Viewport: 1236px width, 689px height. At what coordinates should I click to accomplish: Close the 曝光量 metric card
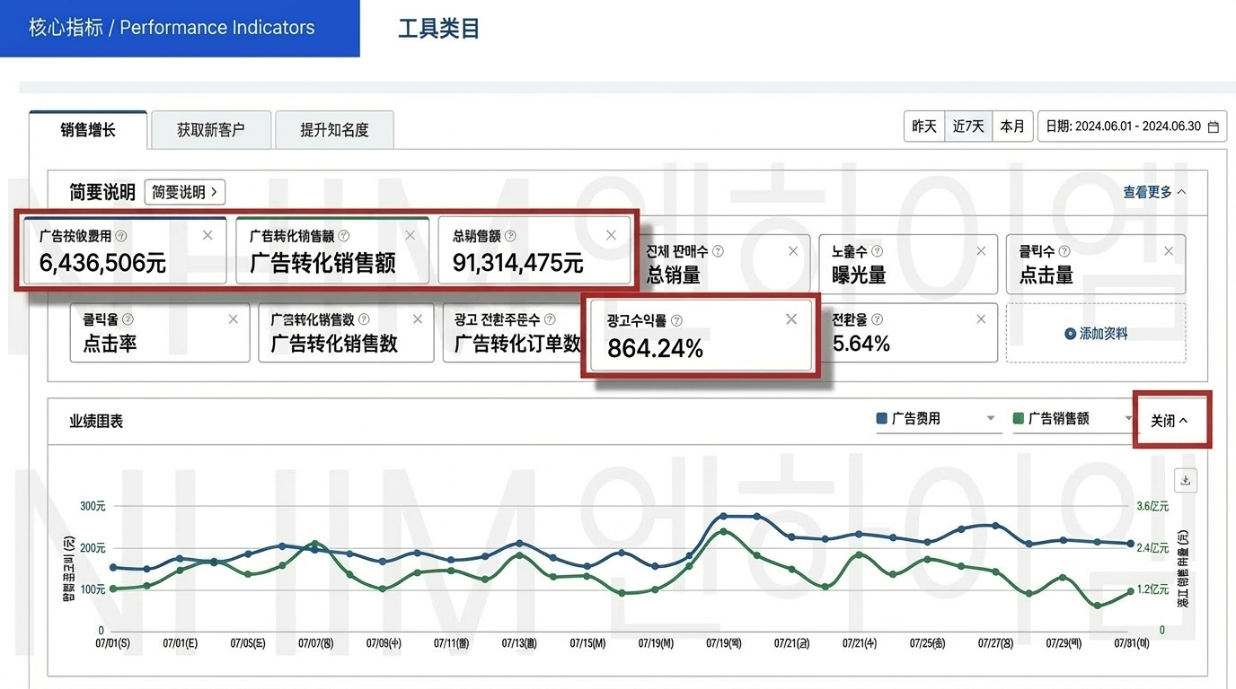coord(981,251)
